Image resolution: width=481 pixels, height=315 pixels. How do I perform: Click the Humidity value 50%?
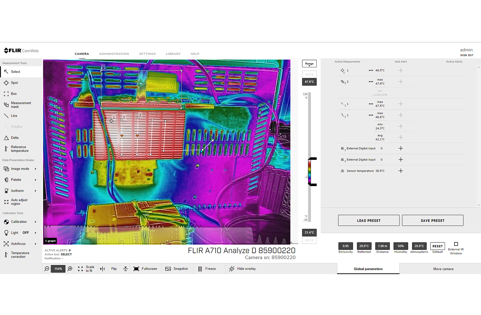click(401, 246)
